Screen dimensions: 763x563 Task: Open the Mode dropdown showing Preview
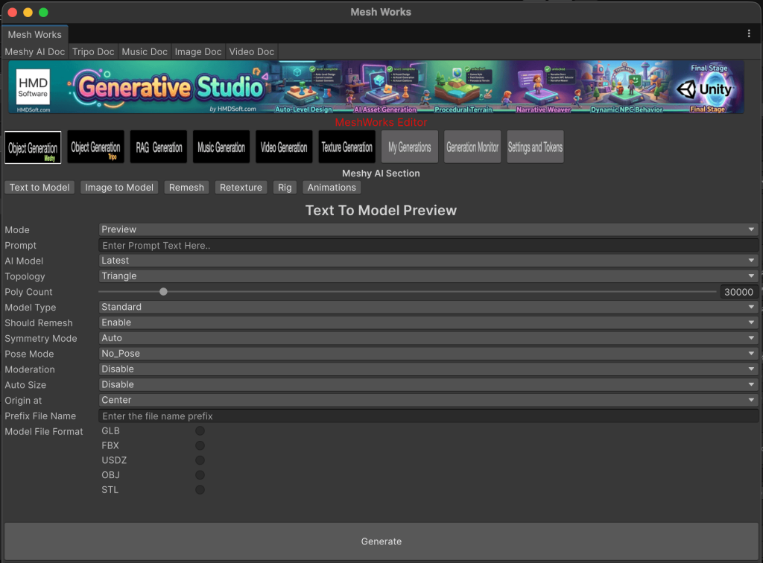[428, 229]
